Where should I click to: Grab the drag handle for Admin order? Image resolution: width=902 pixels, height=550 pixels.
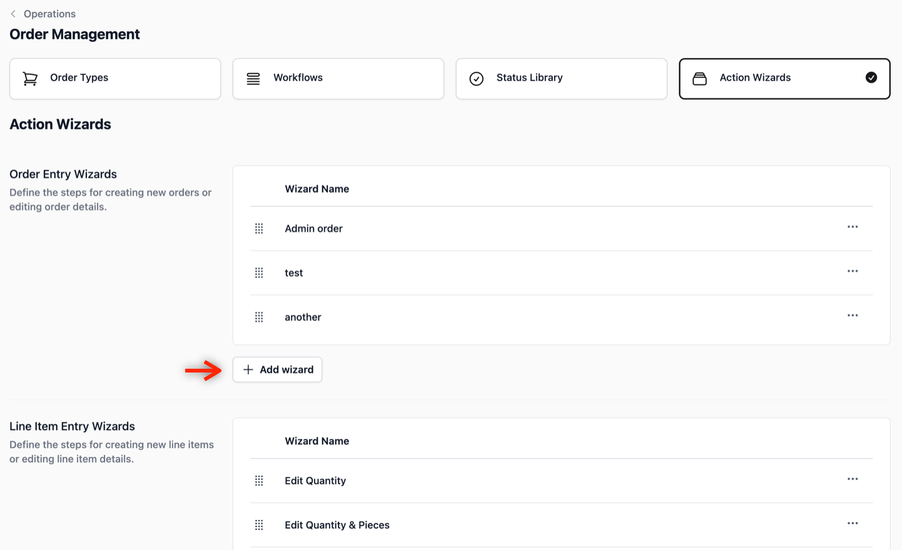click(259, 229)
